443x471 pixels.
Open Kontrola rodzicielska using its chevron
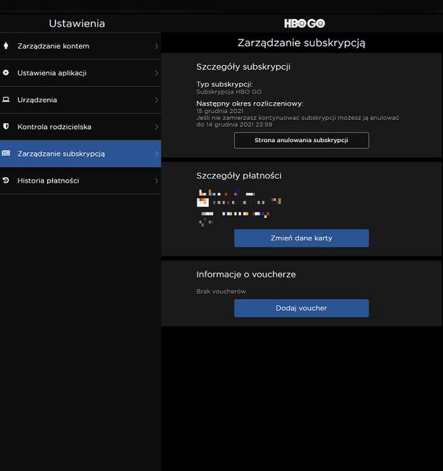pos(156,127)
